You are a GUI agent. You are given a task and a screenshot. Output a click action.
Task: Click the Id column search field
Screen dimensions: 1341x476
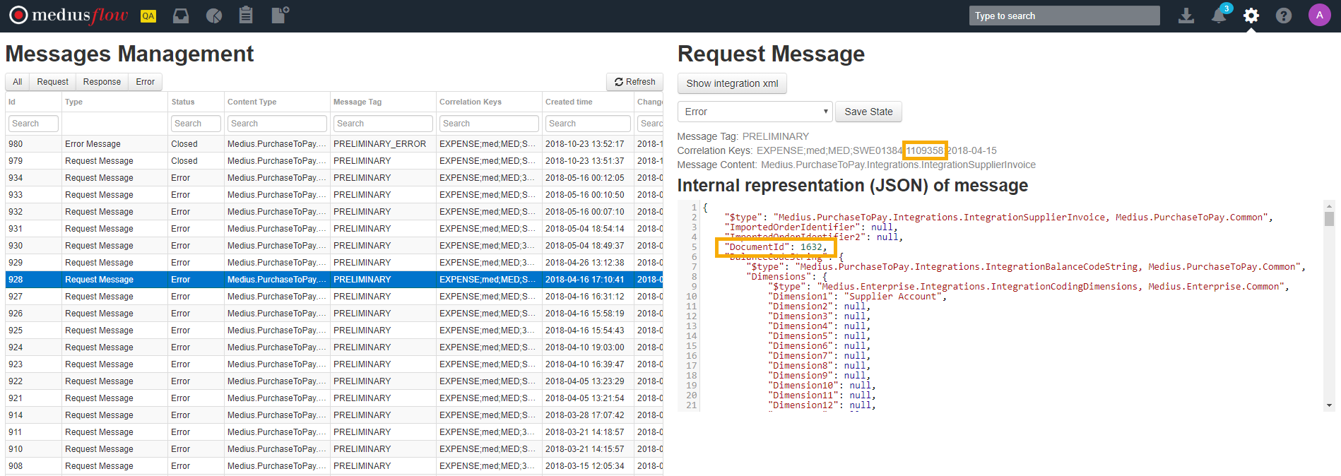pos(33,124)
